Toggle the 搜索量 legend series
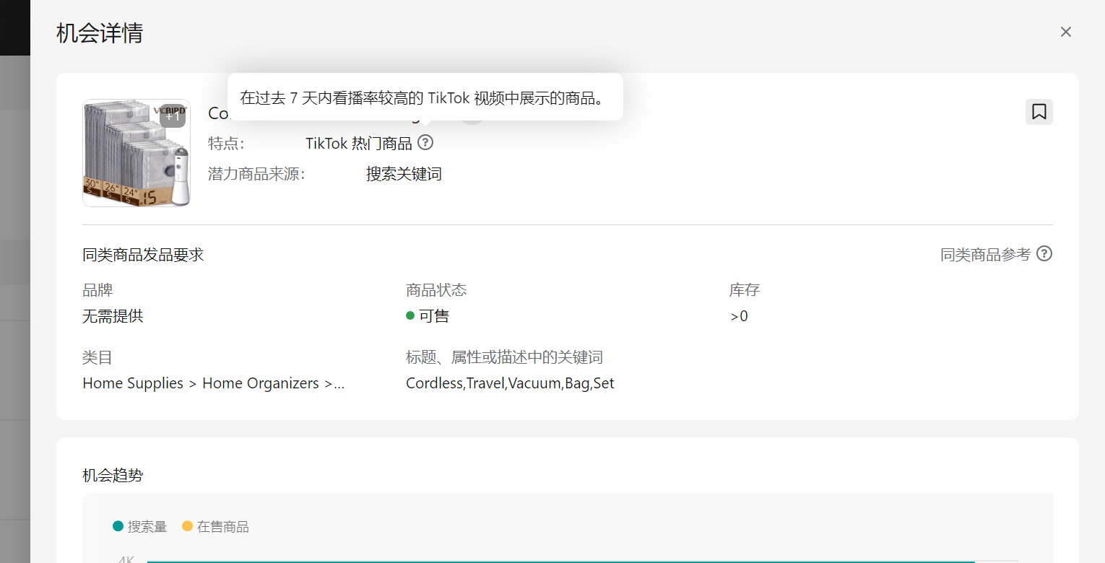 click(x=140, y=527)
